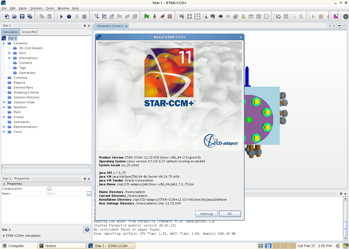Click the crossed-box fit view icon
Viewport: 349px width, 249px height.
[x=197, y=16]
